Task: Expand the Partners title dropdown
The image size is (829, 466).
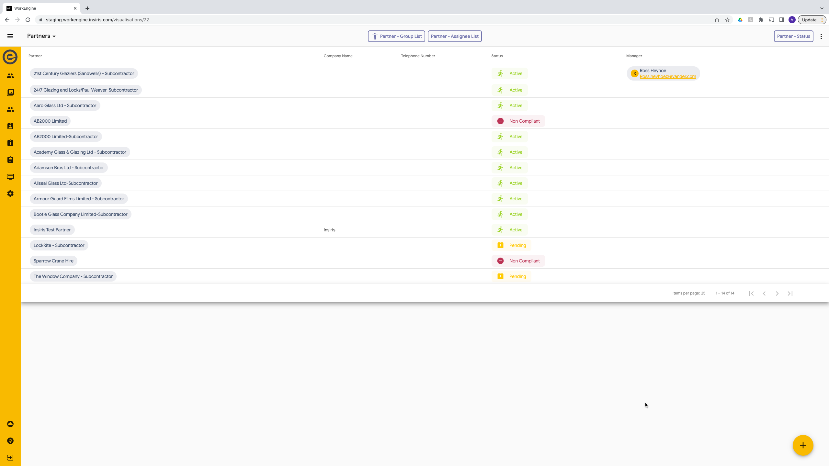Action: 41,36
